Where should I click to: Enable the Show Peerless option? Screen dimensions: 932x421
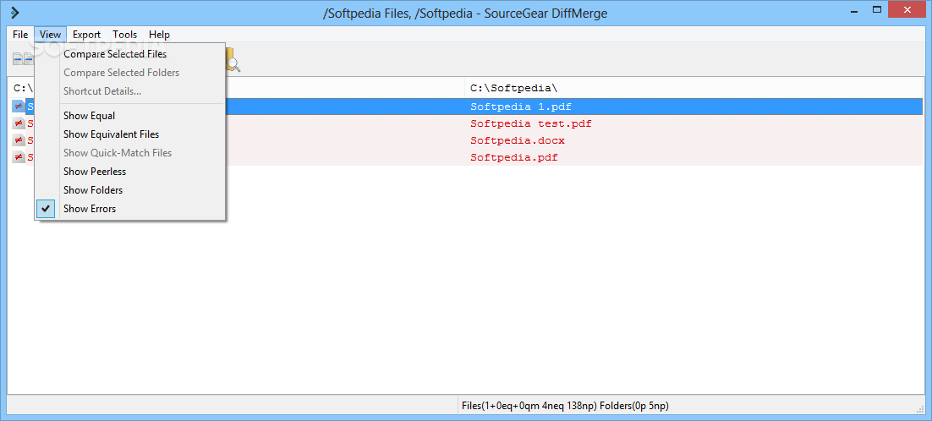tap(130, 172)
